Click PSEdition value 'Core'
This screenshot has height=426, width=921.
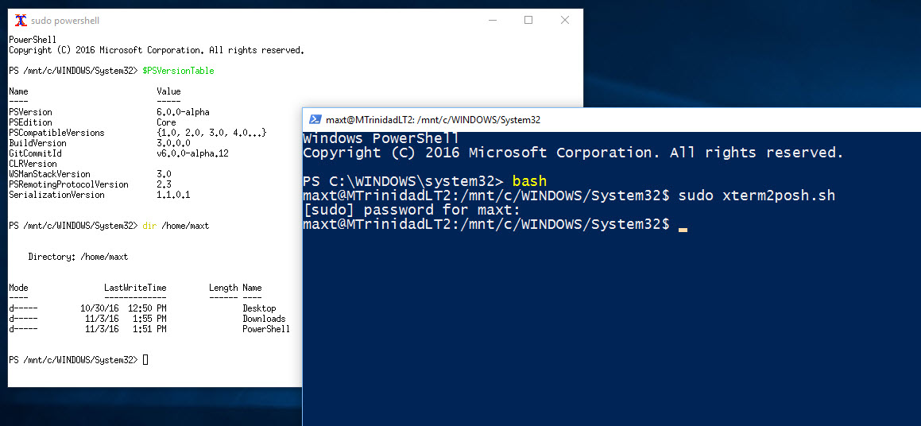pyautogui.click(x=166, y=123)
